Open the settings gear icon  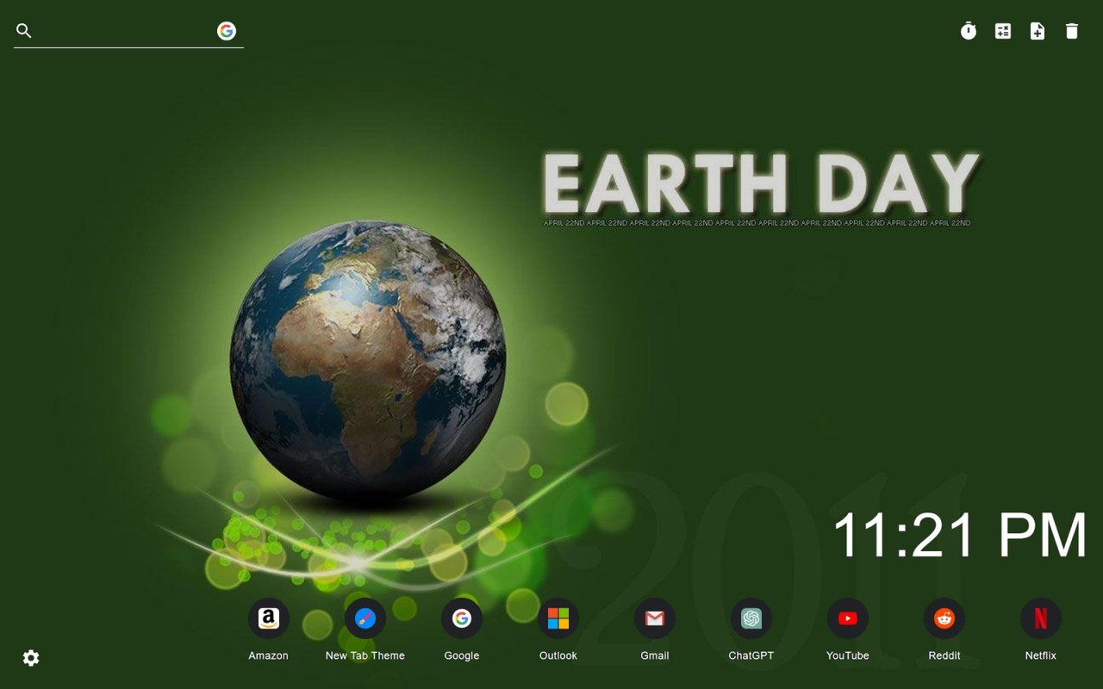[x=31, y=658]
